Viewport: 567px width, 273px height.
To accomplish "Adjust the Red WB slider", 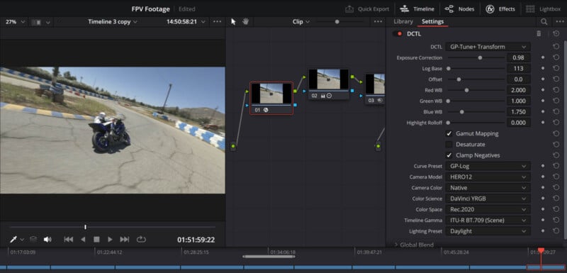I will point(466,90).
